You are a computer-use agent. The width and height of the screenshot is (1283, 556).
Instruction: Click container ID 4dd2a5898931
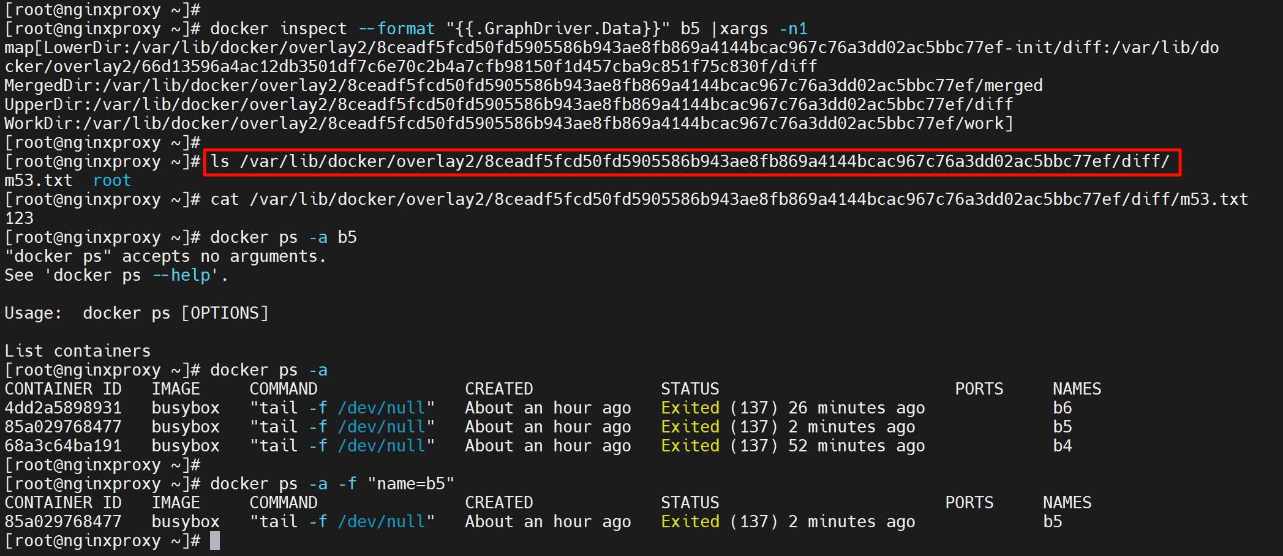pos(63,408)
